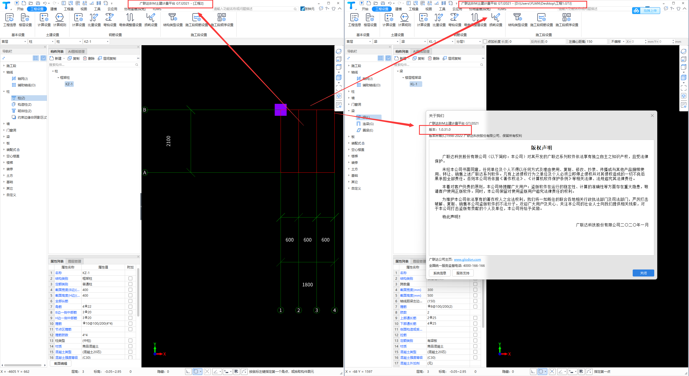Tick 附加 checkbox for 截面宽度(mm) in right window
The image size is (689, 376).
coord(475,290)
